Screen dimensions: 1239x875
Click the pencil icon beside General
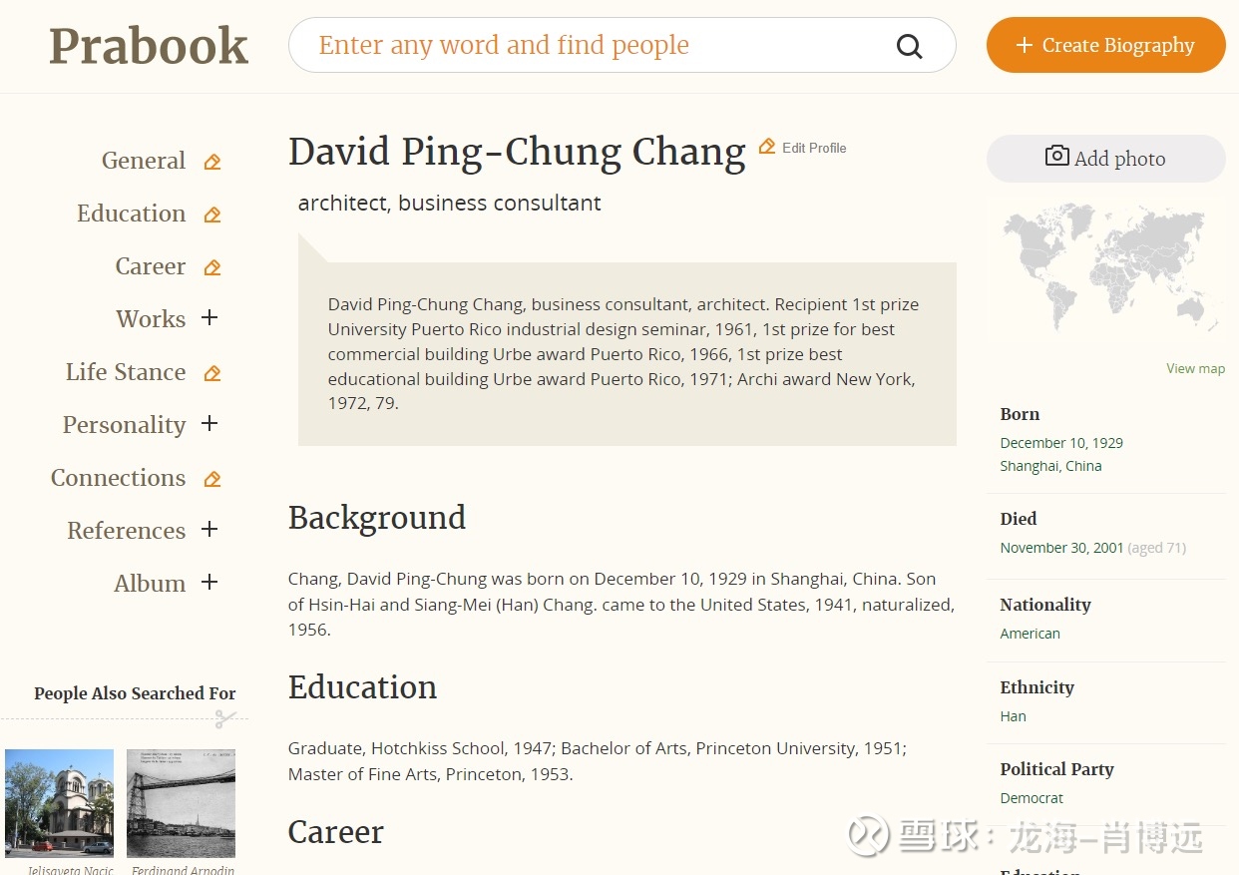[211, 161]
